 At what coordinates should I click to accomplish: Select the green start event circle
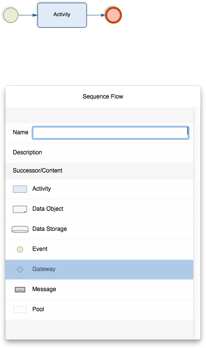tap(11, 15)
